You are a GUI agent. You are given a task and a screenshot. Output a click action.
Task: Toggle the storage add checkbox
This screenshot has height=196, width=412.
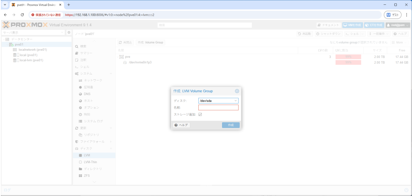(x=200, y=114)
